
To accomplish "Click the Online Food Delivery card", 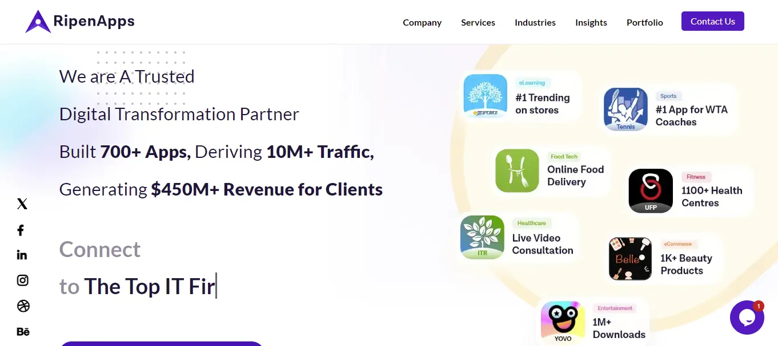I will coord(551,170).
